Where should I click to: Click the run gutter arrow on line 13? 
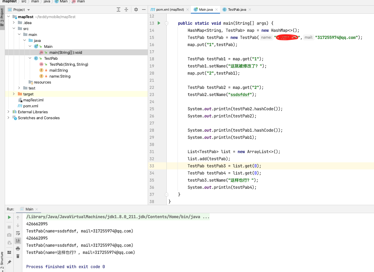click(159, 23)
